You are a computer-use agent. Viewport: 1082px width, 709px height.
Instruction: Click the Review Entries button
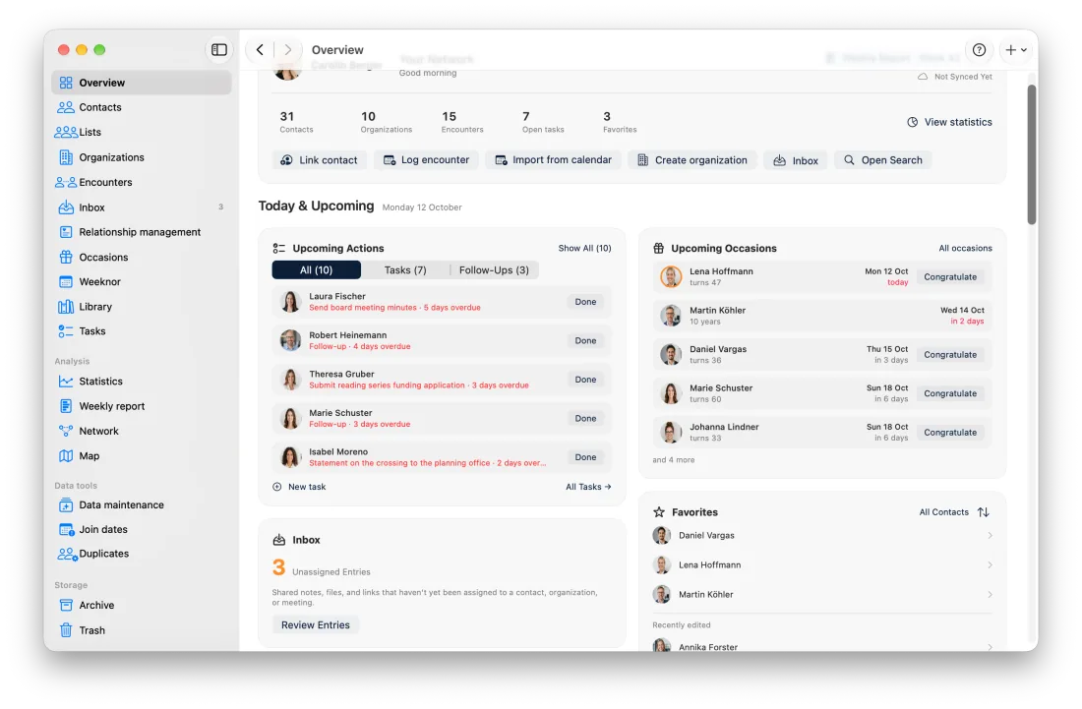point(316,625)
